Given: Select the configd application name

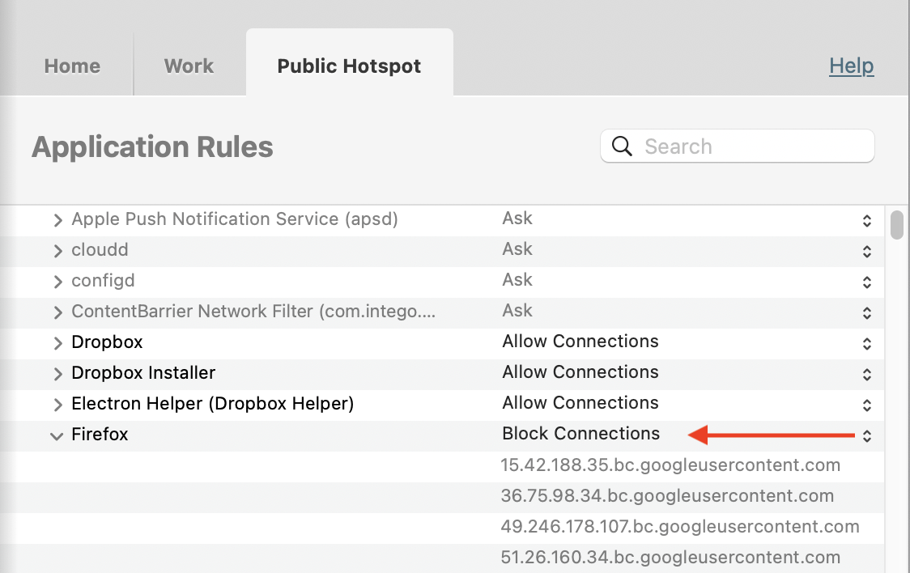Looking at the screenshot, I should [x=103, y=281].
